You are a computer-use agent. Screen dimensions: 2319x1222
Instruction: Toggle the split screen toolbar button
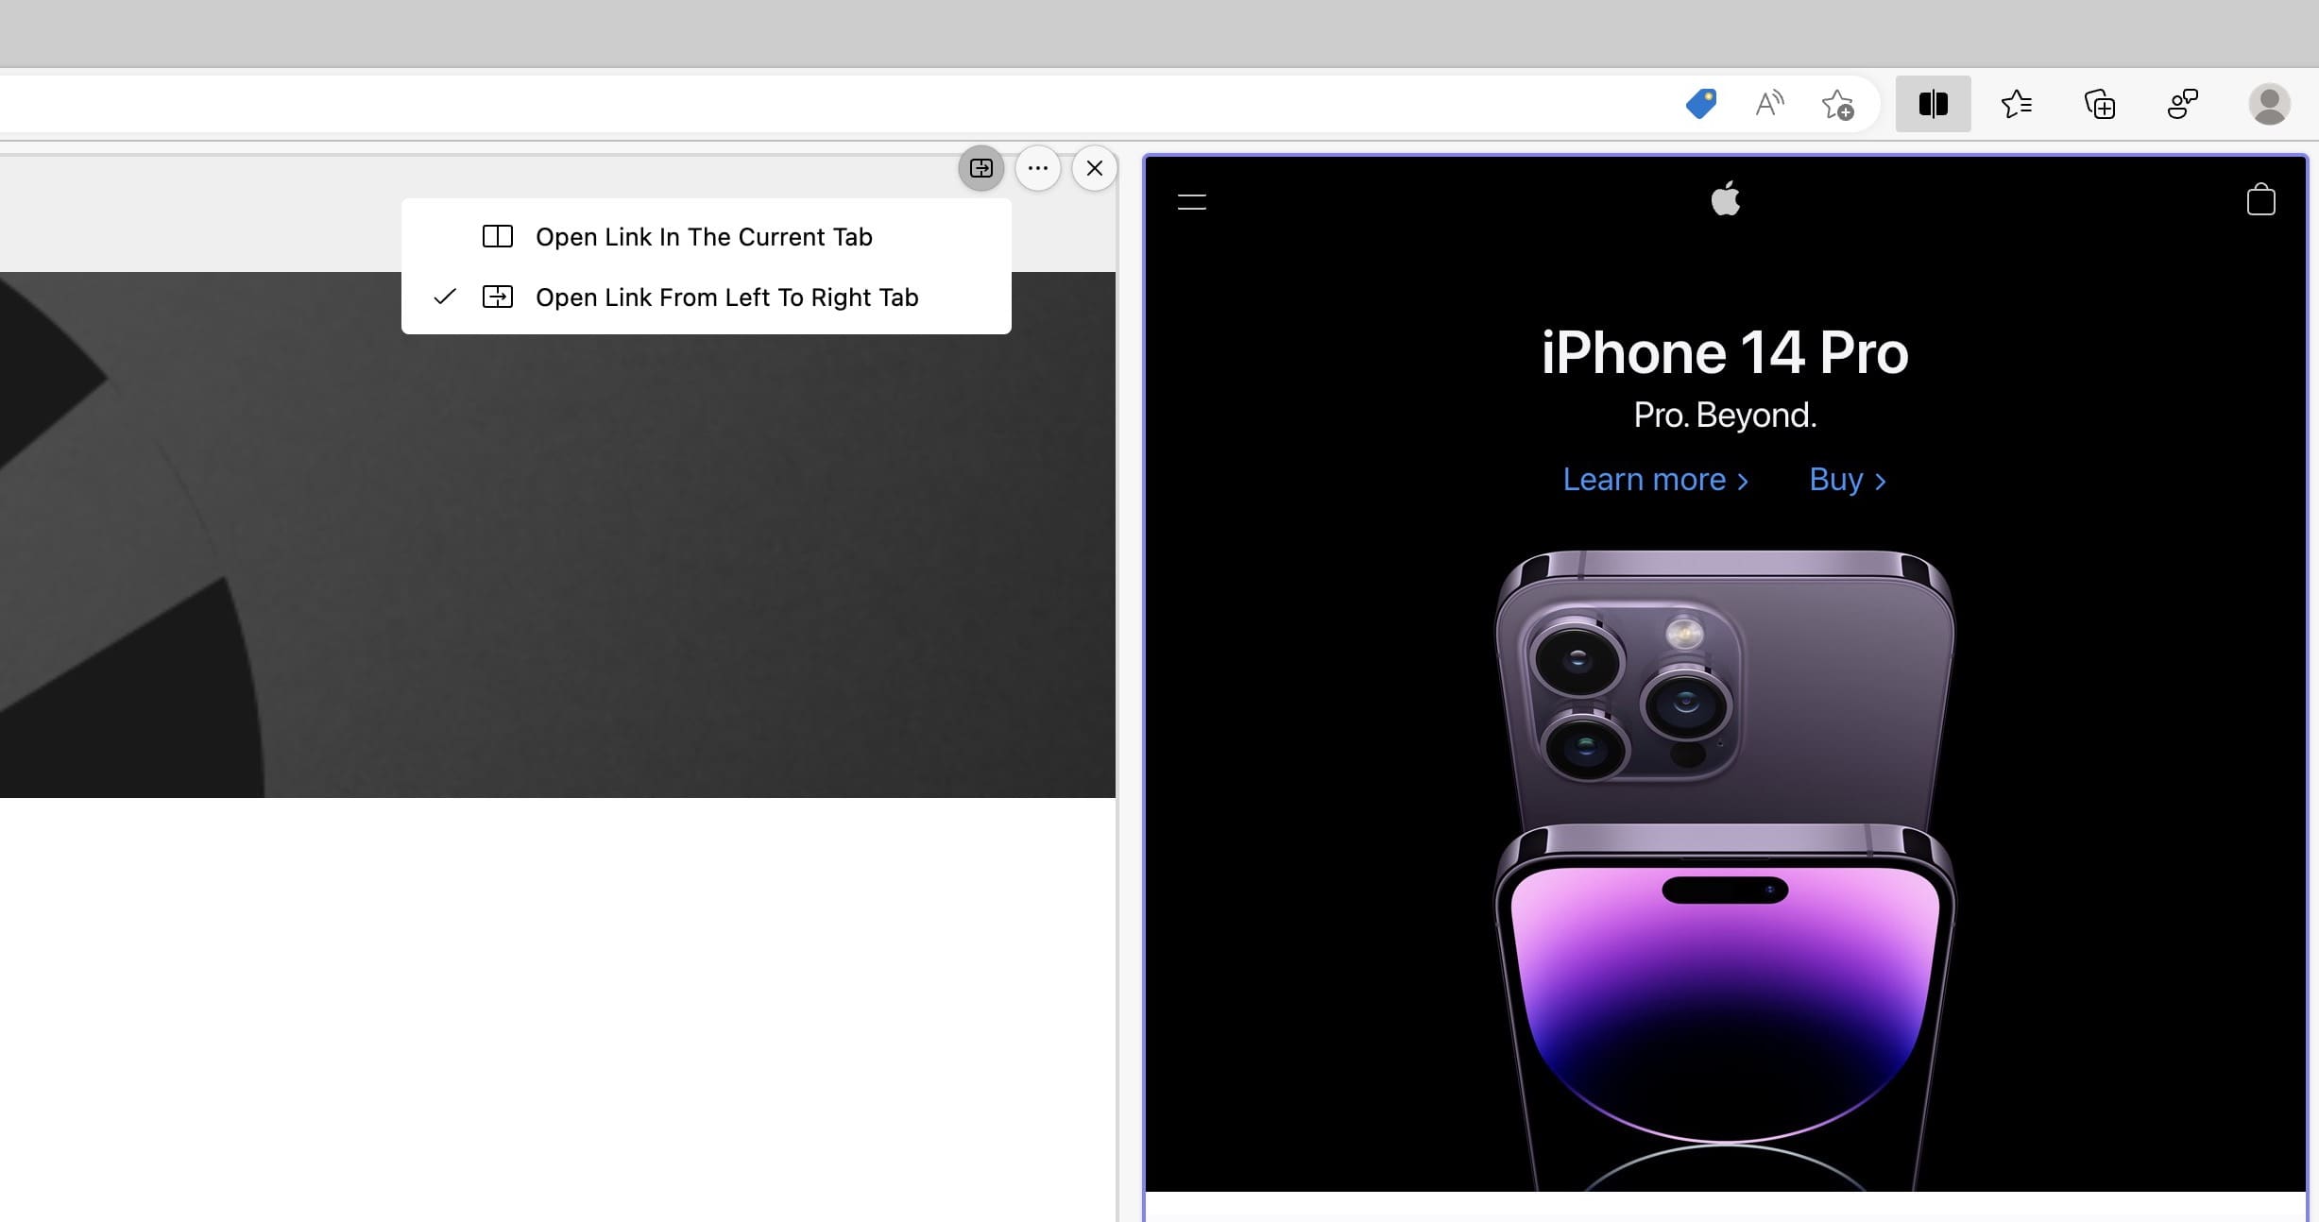1934,104
